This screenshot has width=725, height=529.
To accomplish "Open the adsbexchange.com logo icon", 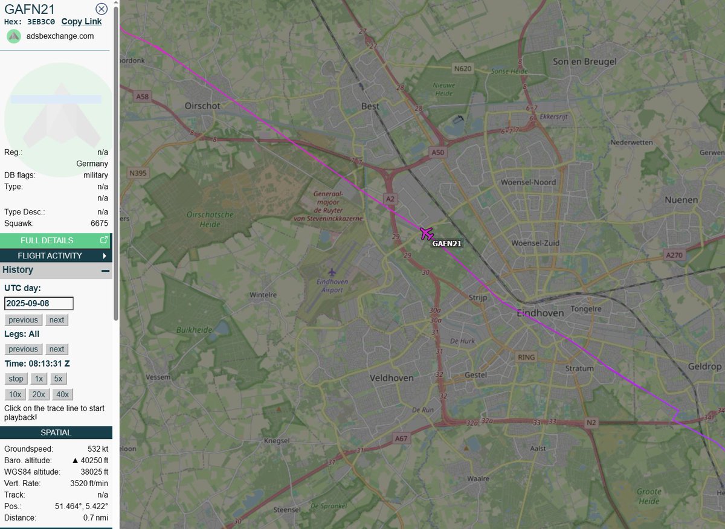I will point(14,36).
